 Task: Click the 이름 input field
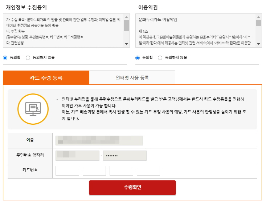point(99,140)
